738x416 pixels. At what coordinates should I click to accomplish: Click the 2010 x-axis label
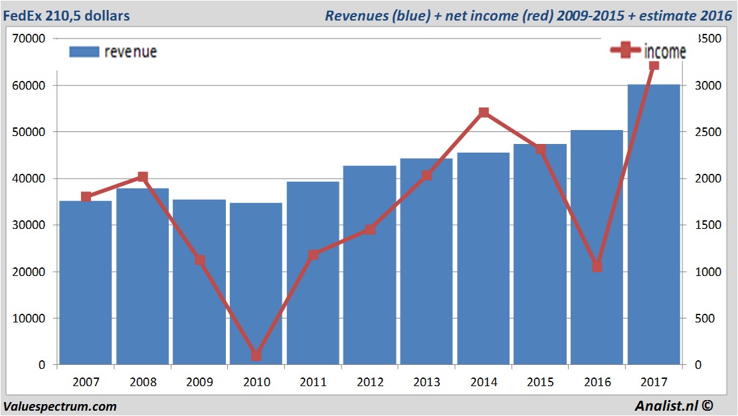(256, 381)
